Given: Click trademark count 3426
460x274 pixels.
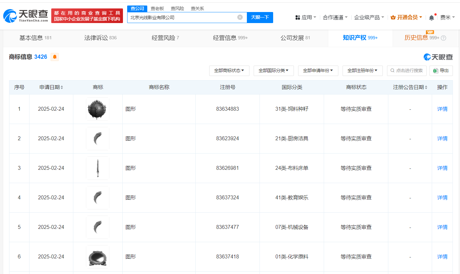Looking at the screenshot, I should coord(41,57).
